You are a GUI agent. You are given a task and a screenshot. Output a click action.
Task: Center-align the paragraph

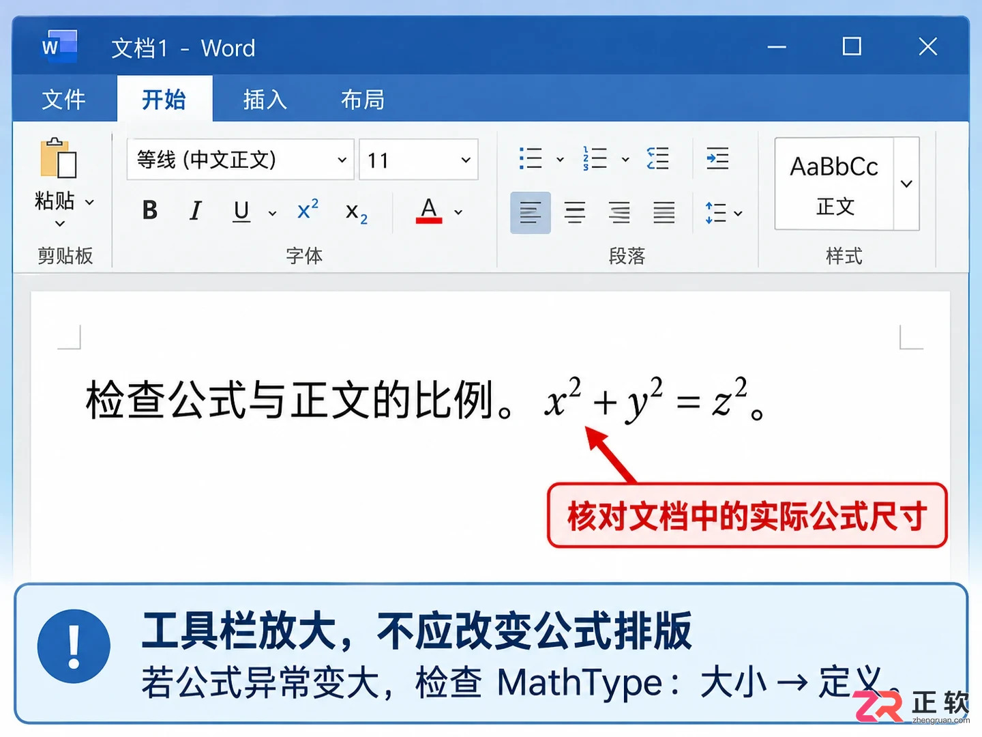(x=575, y=213)
